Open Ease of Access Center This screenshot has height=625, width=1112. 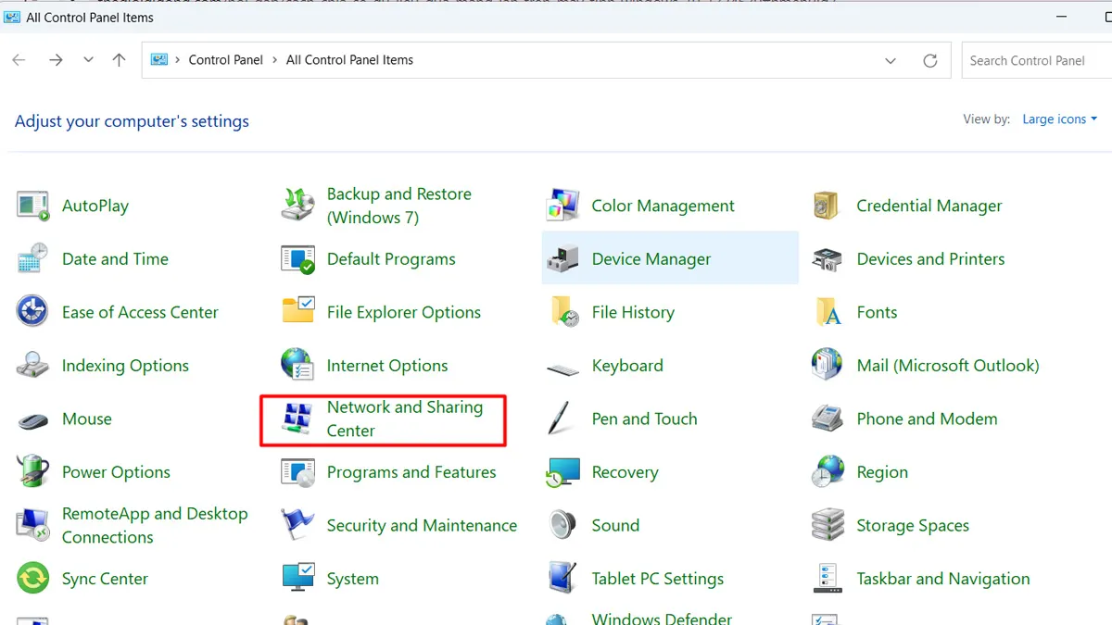pos(140,312)
